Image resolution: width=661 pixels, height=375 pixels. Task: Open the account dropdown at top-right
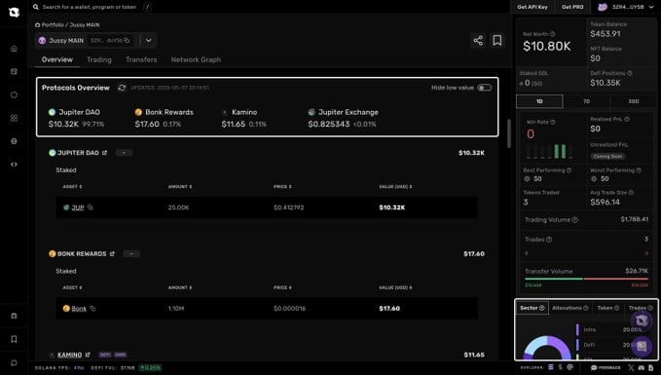pos(650,7)
